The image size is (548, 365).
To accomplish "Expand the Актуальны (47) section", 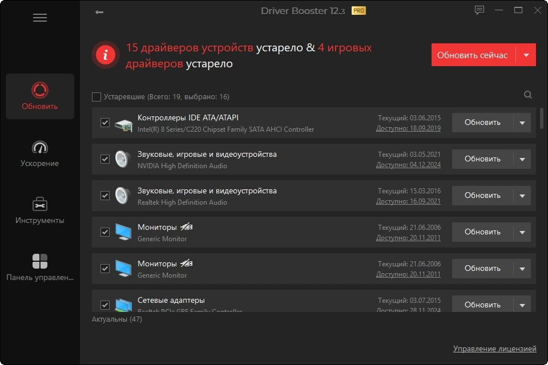I will pos(116,319).
